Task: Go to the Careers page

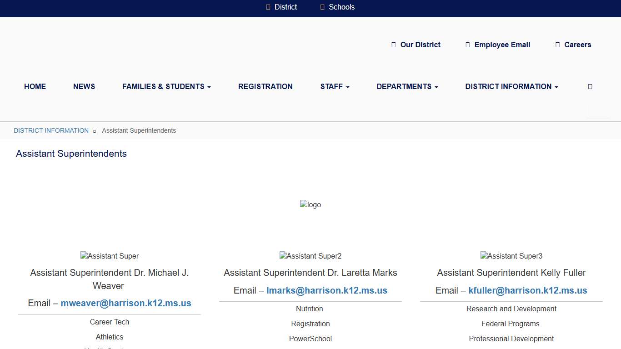Action: 573,45
